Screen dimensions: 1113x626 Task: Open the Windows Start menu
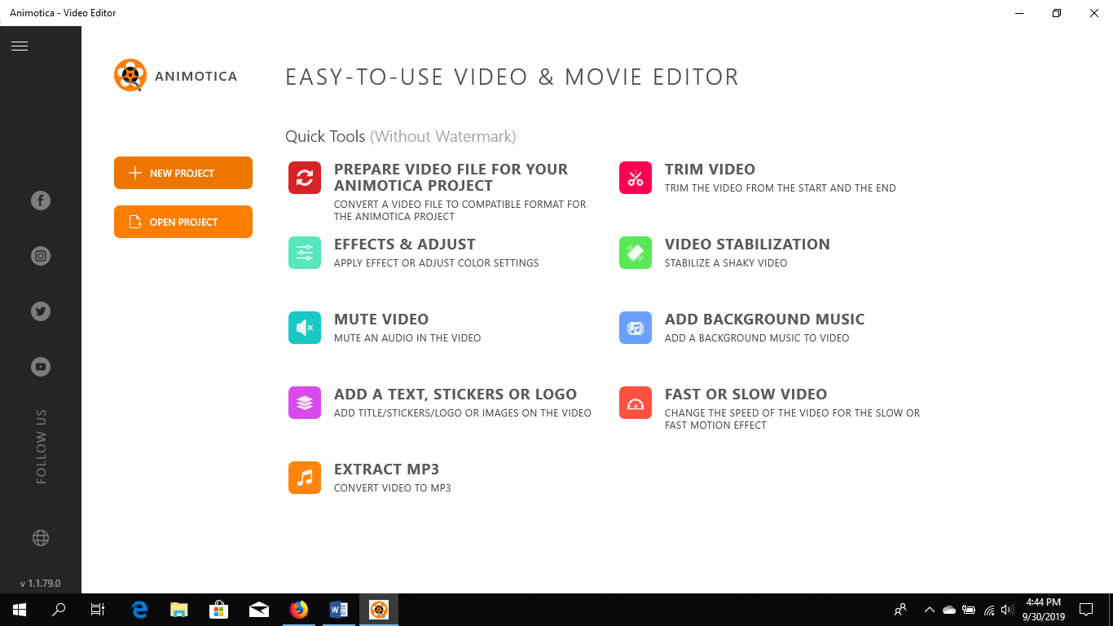20,610
